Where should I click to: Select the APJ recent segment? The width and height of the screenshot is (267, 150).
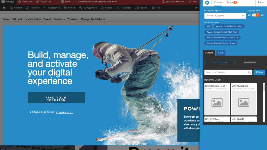tap(208, 26)
